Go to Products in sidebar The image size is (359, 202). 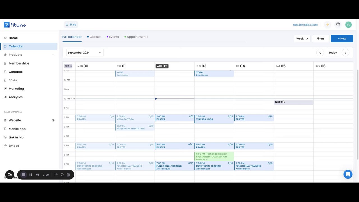(15, 55)
